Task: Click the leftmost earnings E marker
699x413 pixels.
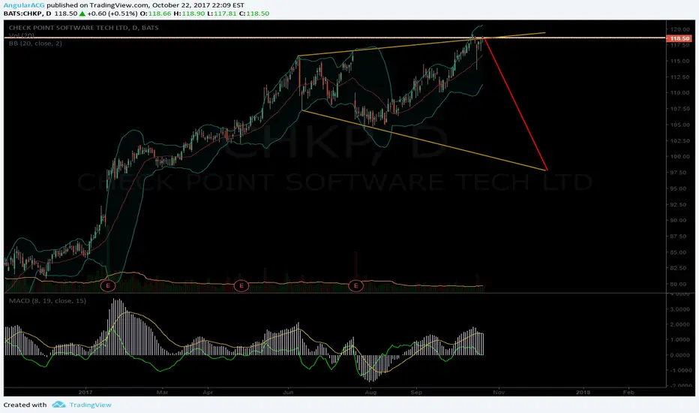Action: tap(108, 285)
